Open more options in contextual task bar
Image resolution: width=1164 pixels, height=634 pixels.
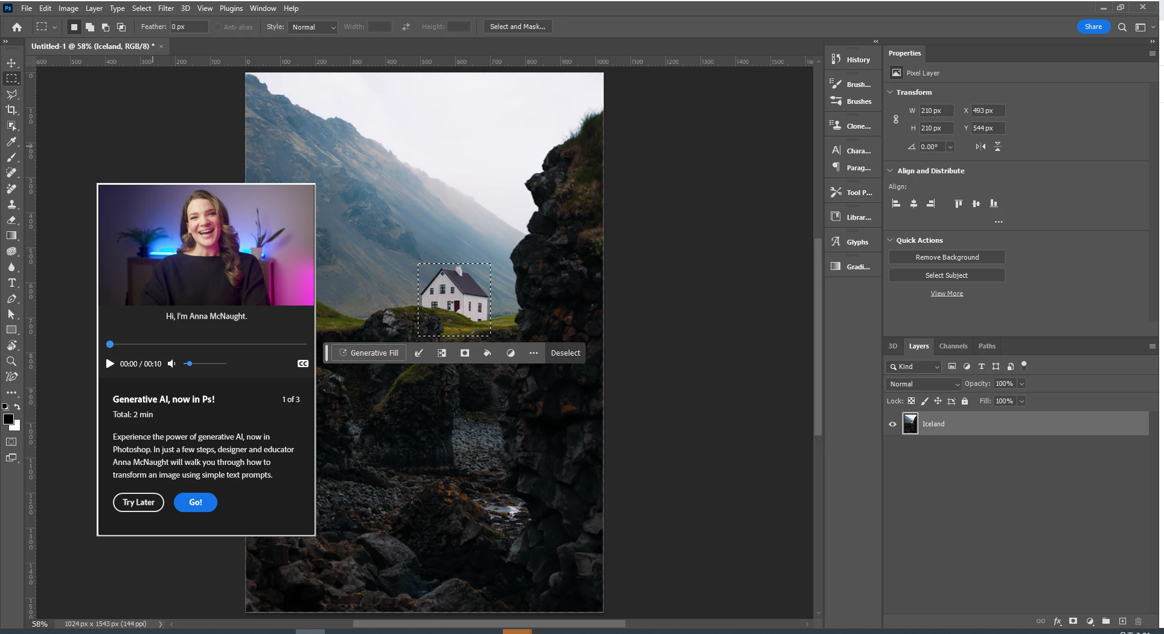[x=534, y=353]
